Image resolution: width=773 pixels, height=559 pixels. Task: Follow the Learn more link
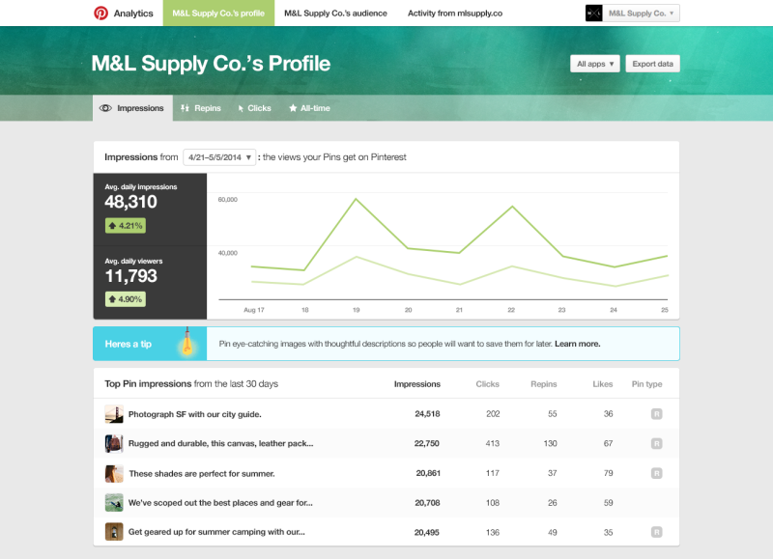point(577,344)
